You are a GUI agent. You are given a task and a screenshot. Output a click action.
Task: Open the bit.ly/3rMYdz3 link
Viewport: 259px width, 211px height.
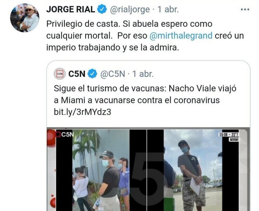[83, 112]
